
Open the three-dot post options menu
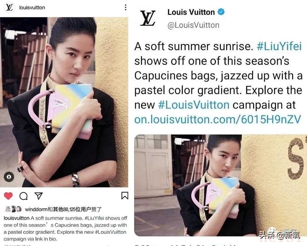(126, 8)
